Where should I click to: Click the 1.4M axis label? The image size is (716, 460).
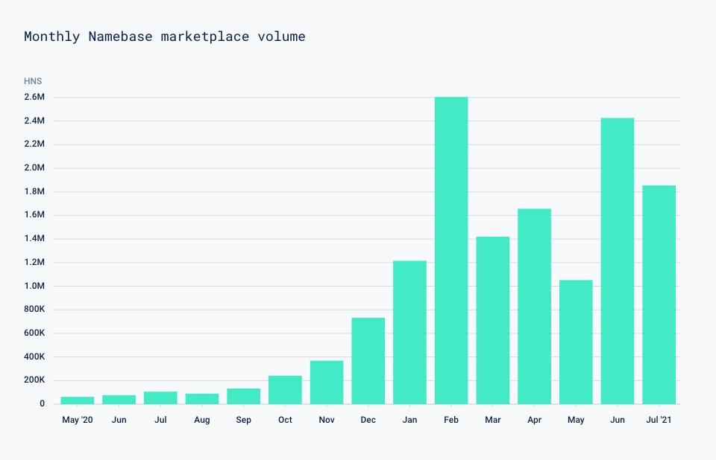[34, 238]
